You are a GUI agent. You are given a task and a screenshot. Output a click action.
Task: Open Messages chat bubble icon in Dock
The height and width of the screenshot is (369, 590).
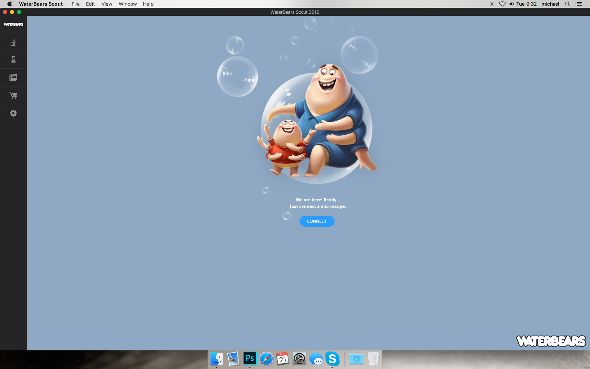(316, 359)
